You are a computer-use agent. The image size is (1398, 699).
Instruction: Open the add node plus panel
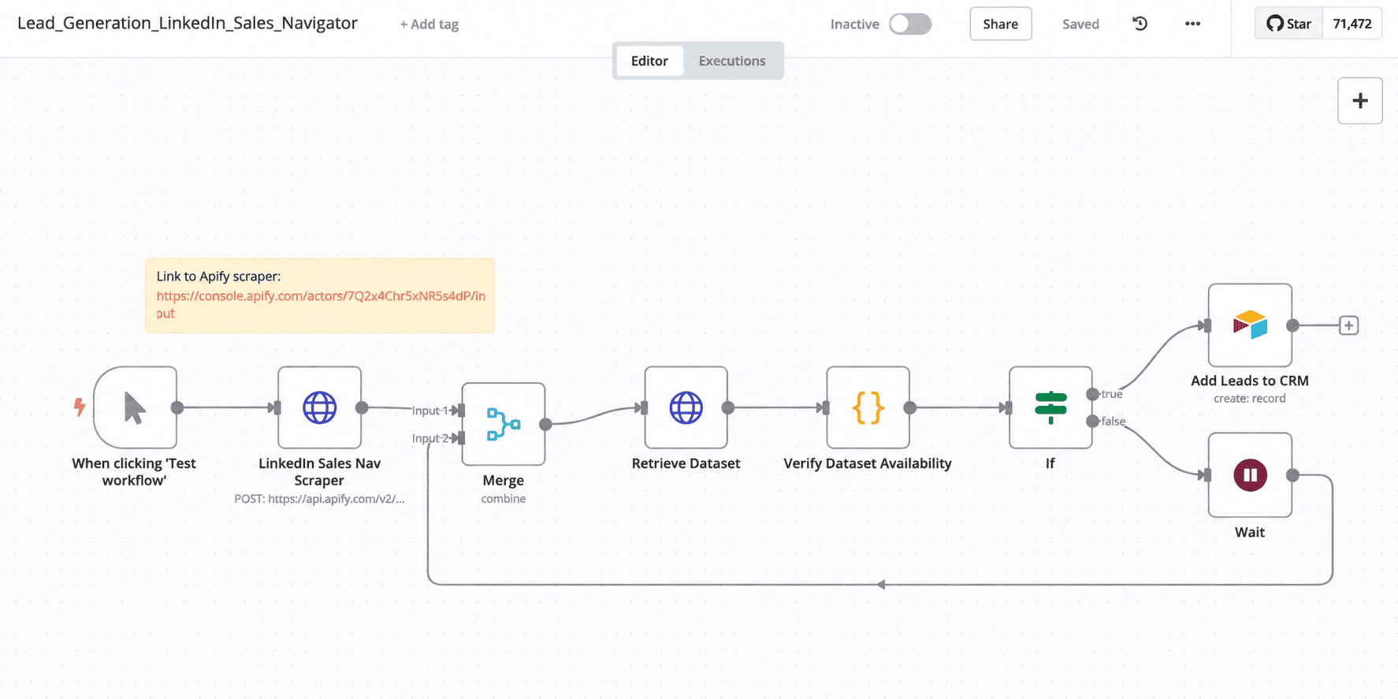pos(1359,101)
